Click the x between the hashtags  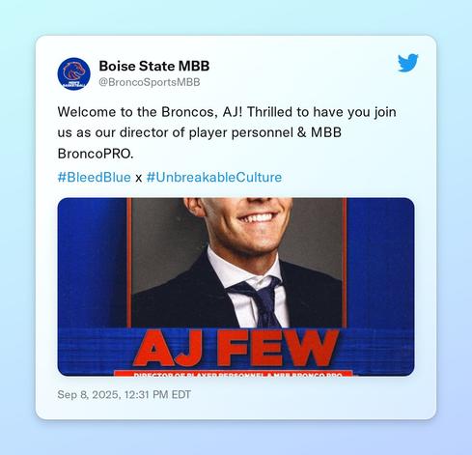[138, 178]
